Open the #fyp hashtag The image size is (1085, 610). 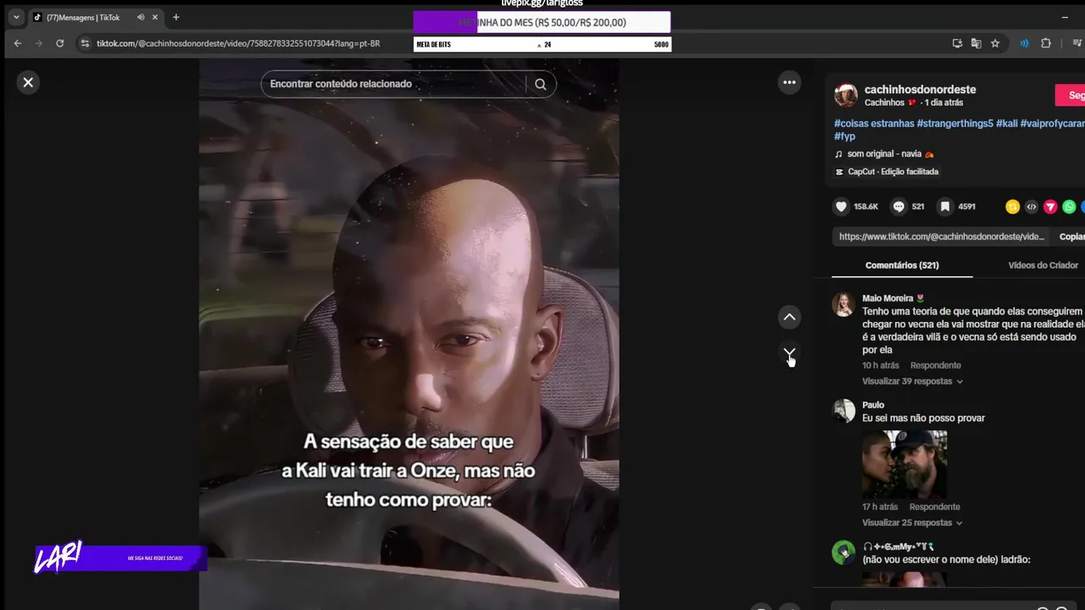pyautogui.click(x=844, y=136)
